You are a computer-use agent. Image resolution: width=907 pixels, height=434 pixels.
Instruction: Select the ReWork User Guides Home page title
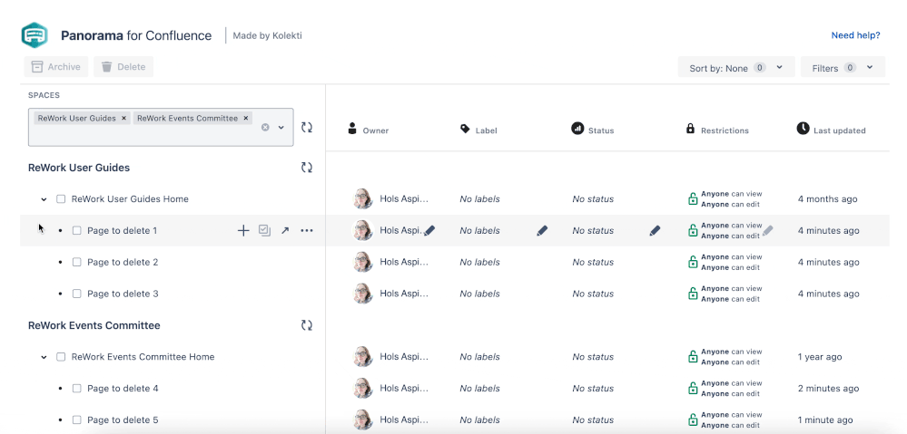(130, 199)
